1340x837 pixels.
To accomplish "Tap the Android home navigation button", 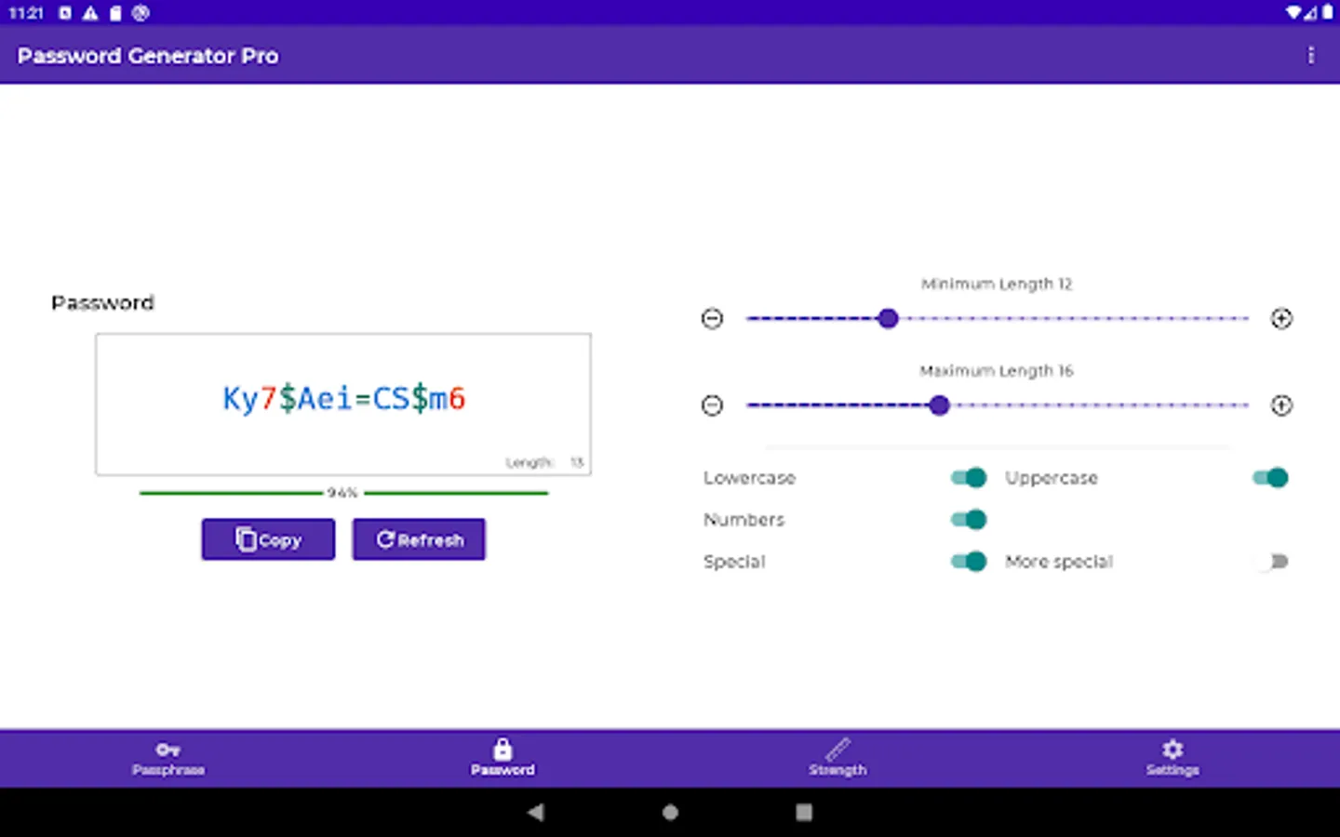I will (670, 812).
